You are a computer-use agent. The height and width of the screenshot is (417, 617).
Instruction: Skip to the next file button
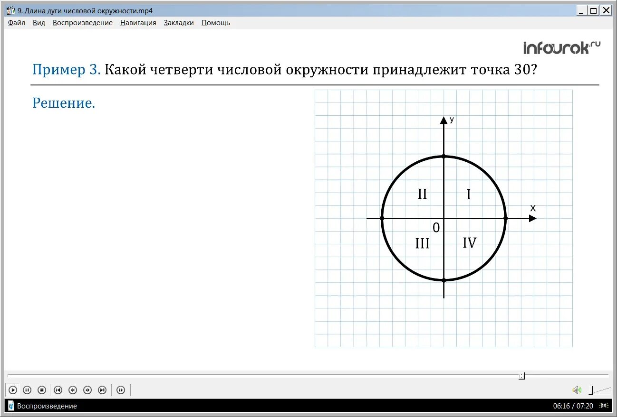(102, 390)
